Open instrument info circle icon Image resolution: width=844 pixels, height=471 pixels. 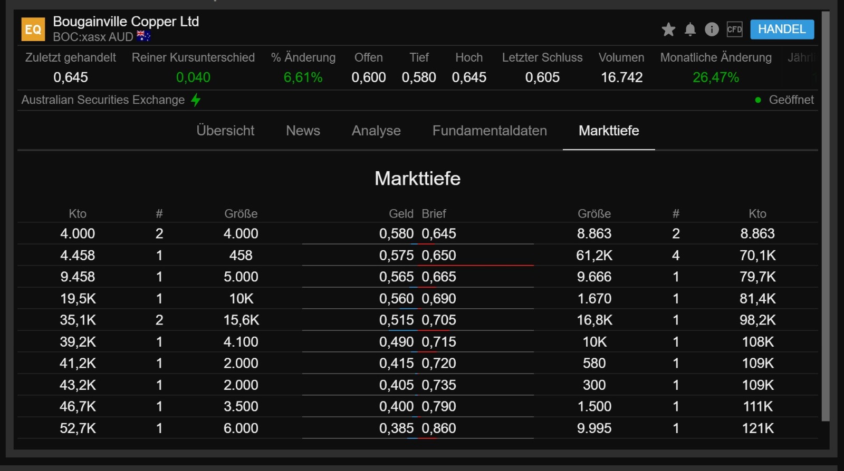712,30
